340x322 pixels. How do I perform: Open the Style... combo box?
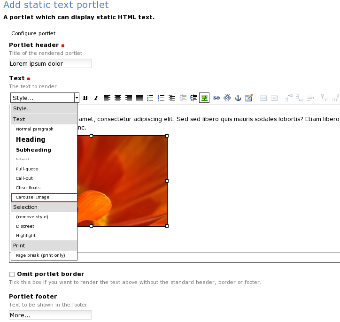45,98
